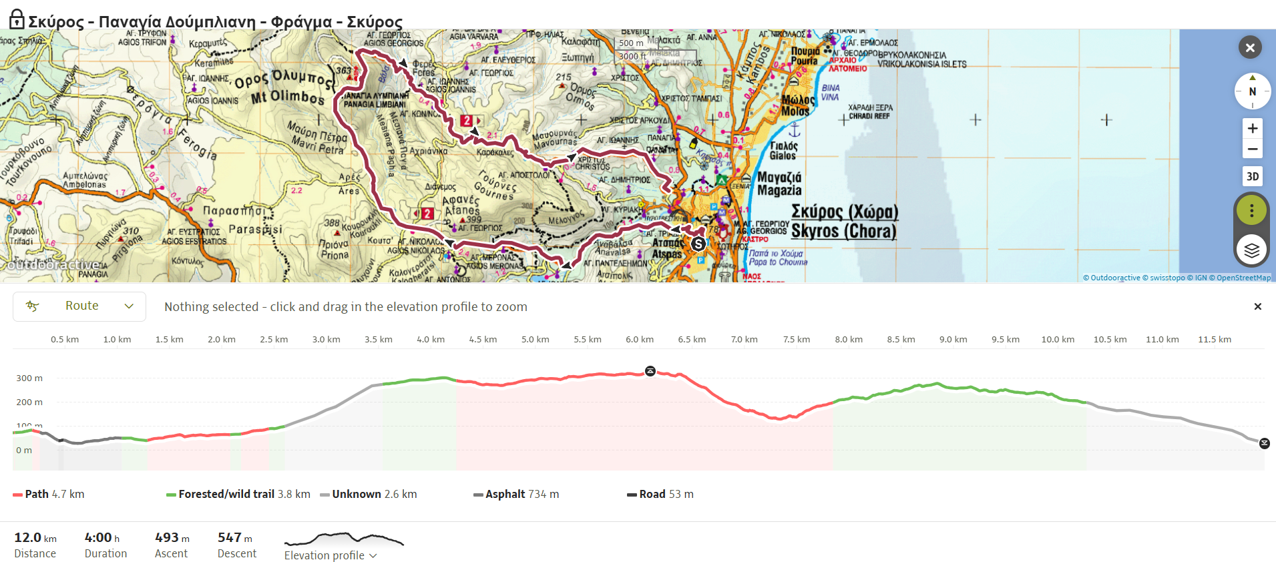Zoom in on the map

pyautogui.click(x=1252, y=128)
